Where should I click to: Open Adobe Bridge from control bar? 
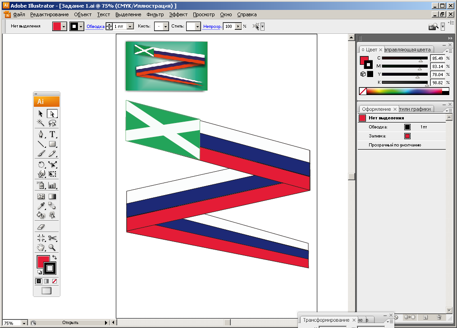[x=434, y=27]
